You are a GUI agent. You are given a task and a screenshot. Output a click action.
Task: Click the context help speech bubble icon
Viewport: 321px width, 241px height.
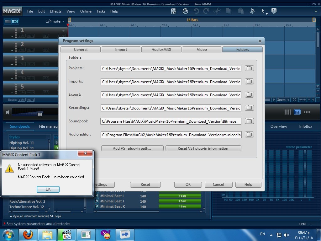274,11
